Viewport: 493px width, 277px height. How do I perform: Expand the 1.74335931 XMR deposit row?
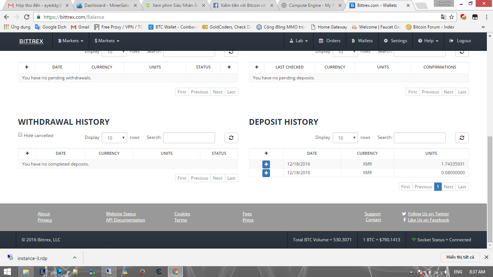coord(266,164)
